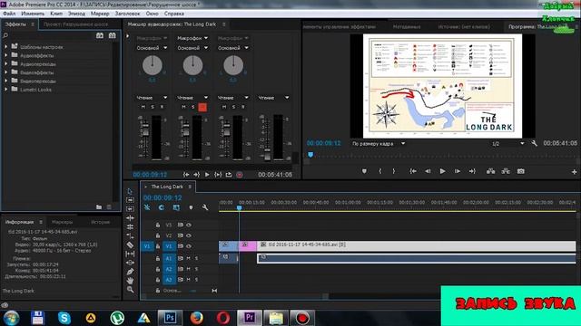
Task: Expand the Аудиоэффекты folder
Action: (6, 55)
